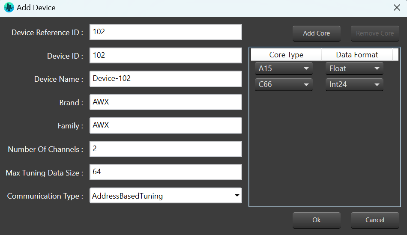407x235 pixels.
Task: Confirm with the Ok button
Action: (x=317, y=220)
